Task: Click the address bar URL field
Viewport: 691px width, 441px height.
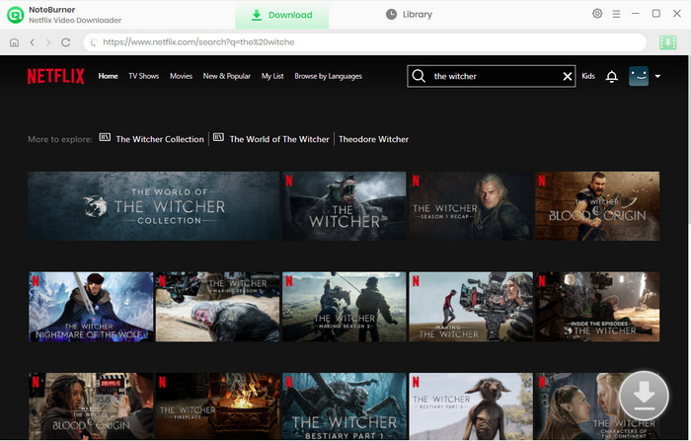Action: 365,42
